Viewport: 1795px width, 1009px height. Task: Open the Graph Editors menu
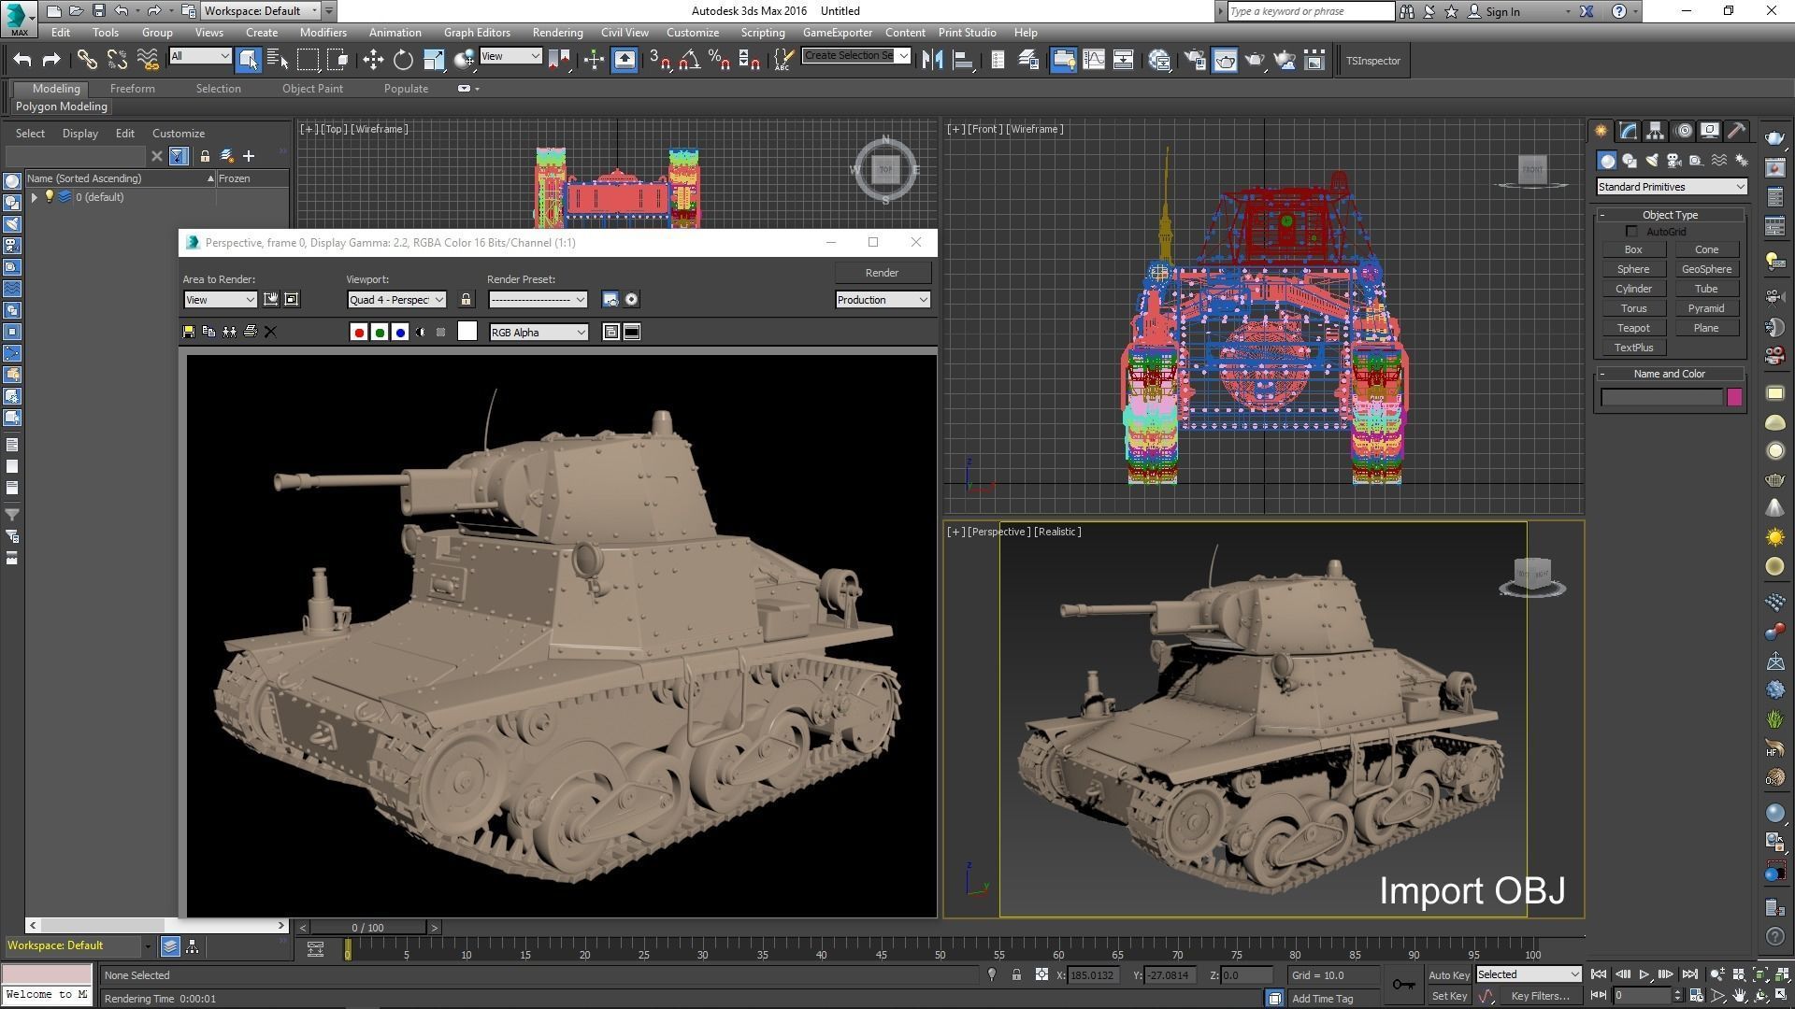(477, 32)
